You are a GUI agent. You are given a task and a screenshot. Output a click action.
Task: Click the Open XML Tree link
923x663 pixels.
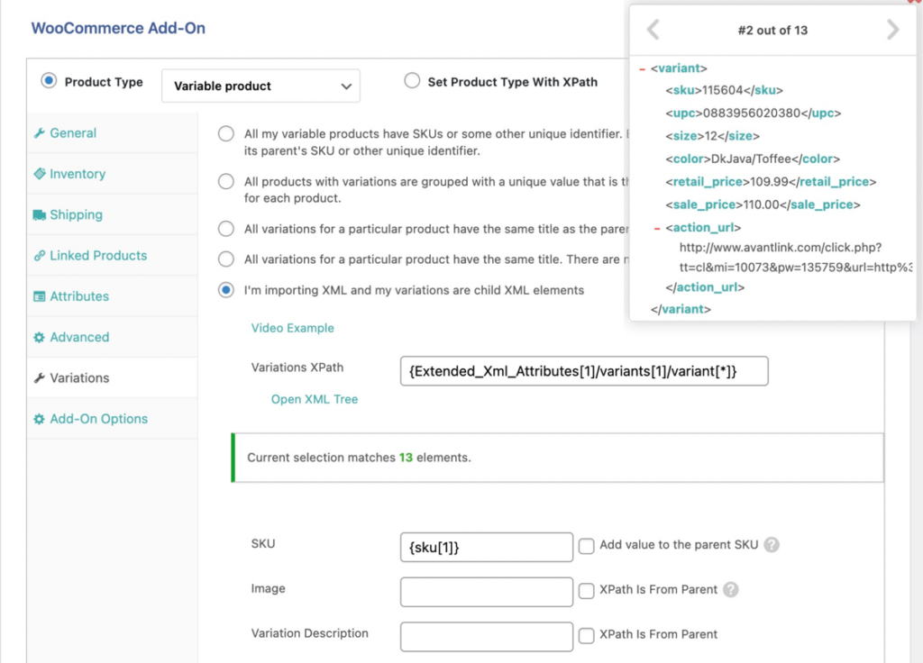[315, 399]
